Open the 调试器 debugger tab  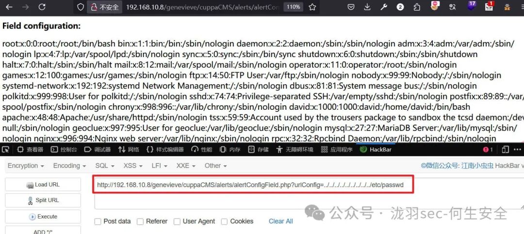tap(98, 149)
